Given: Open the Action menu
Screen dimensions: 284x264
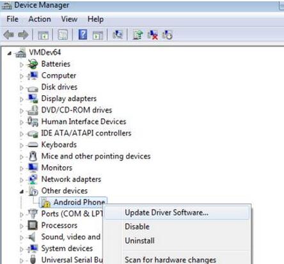Looking at the screenshot, I should coord(40,19).
